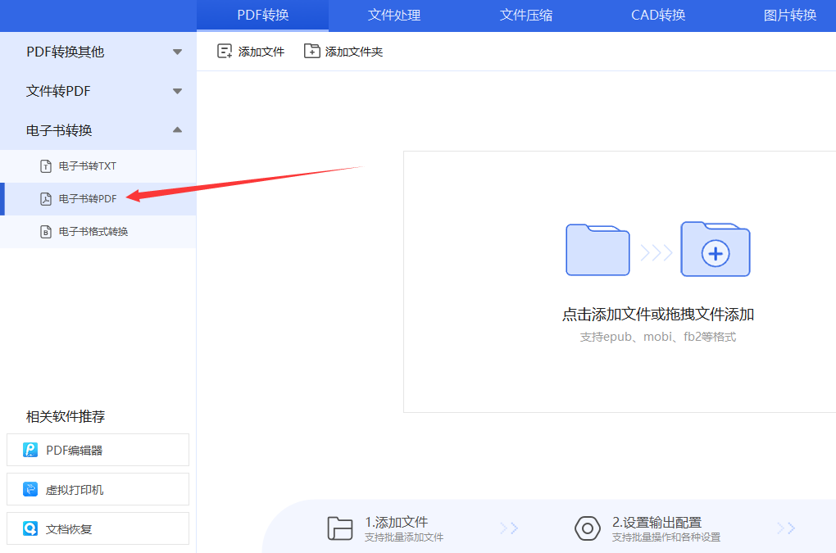Image resolution: width=836 pixels, height=553 pixels.
Task: Click the 2.设置输出配置 step icon
Action: pyautogui.click(x=588, y=528)
